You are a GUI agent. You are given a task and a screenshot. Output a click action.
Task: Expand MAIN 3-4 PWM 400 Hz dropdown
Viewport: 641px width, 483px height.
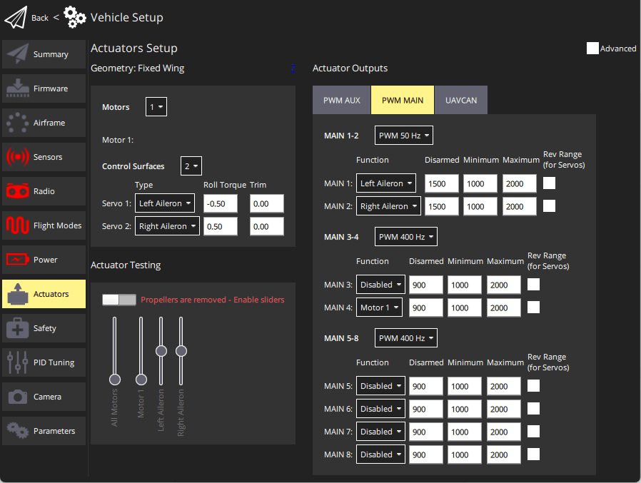click(405, 237)
